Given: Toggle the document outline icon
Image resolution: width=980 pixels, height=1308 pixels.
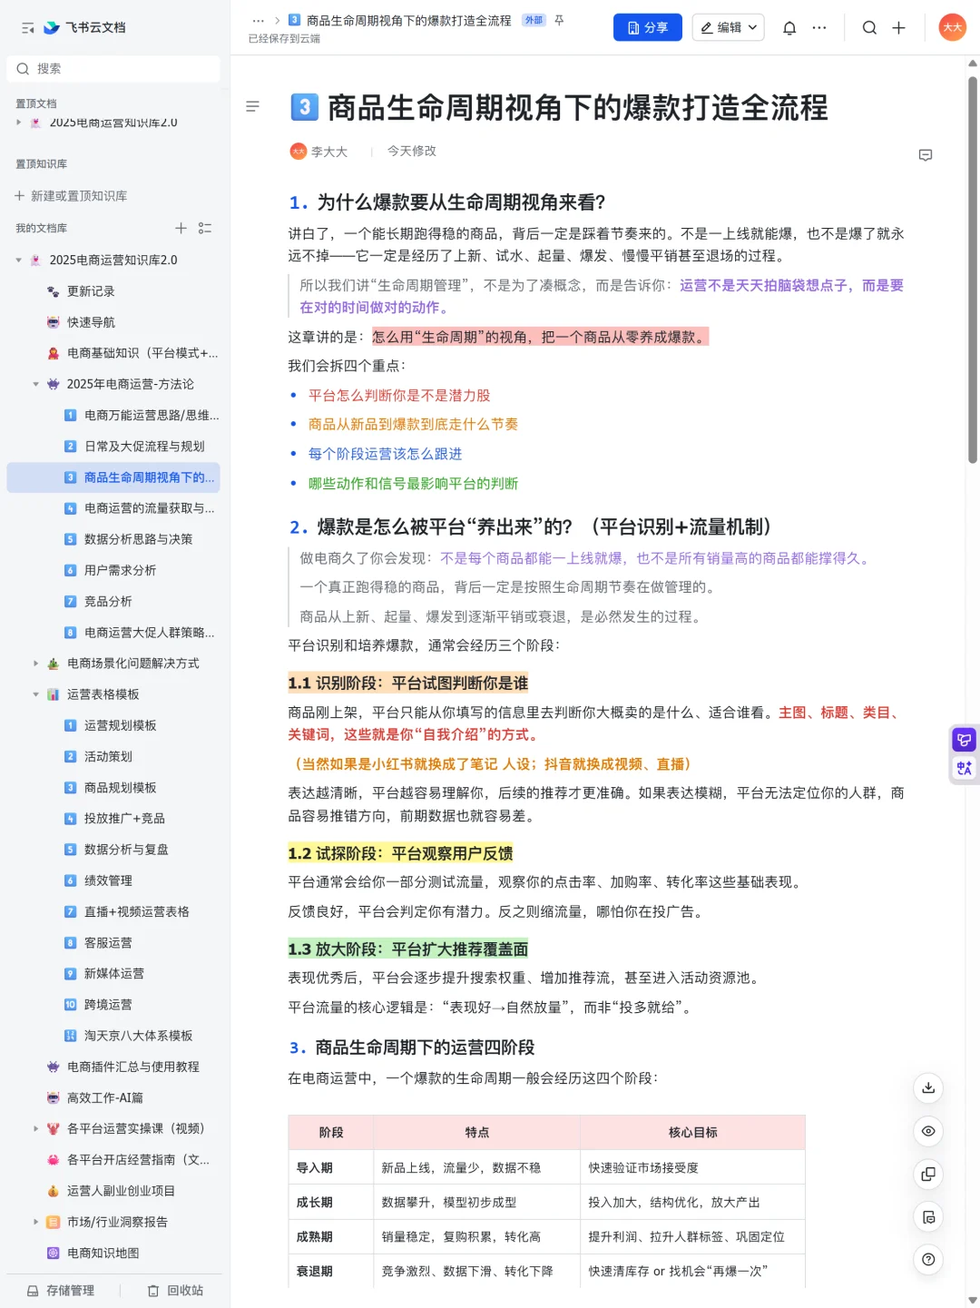Looking at the screenshot, I should click(x=253, y=107).
